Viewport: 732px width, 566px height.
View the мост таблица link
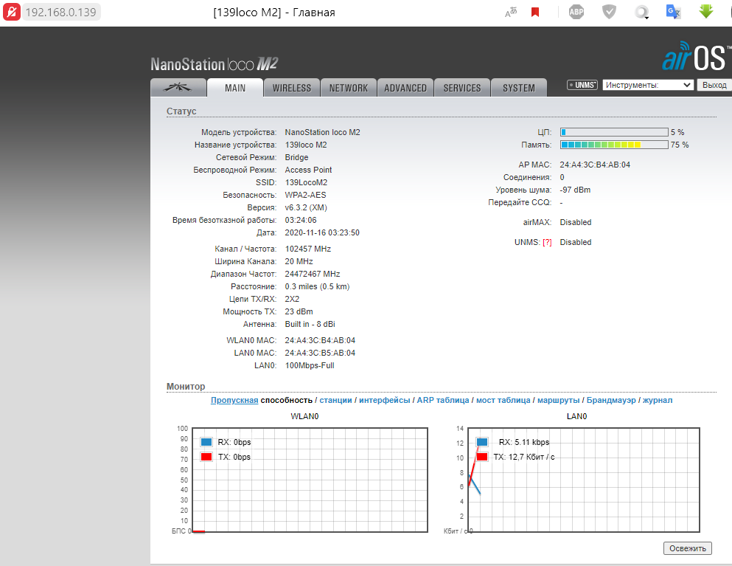[x=503, y=400]
